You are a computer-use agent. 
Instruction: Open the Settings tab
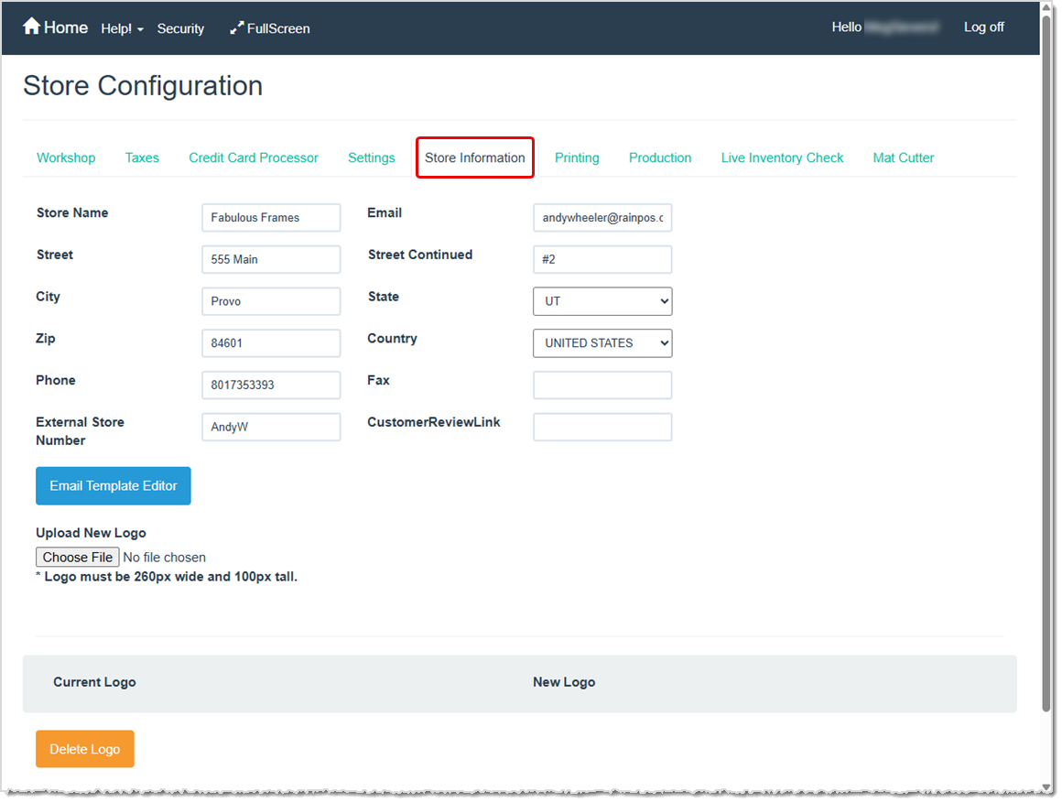point(371,157)
